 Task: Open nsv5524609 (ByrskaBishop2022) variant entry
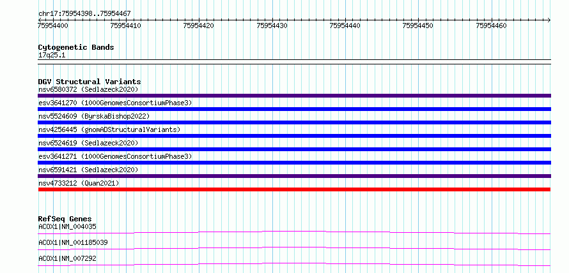[x=94, y=116]
